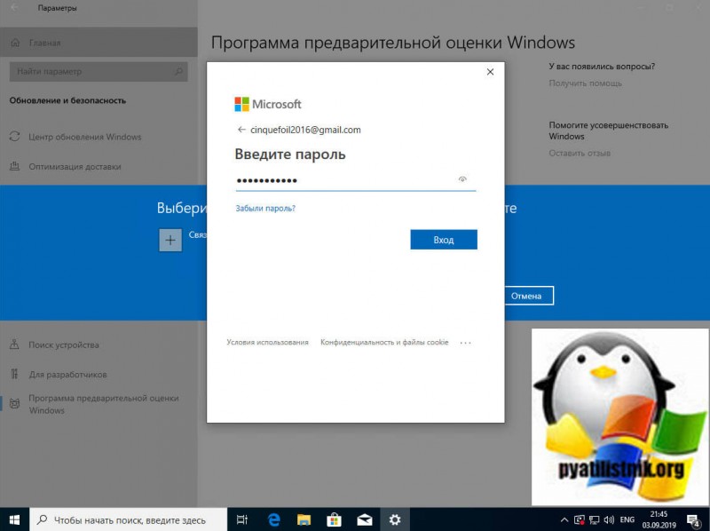Open Оптимизация доставки section
This screenshot has height=531, width=710.
tap(99, 167)
